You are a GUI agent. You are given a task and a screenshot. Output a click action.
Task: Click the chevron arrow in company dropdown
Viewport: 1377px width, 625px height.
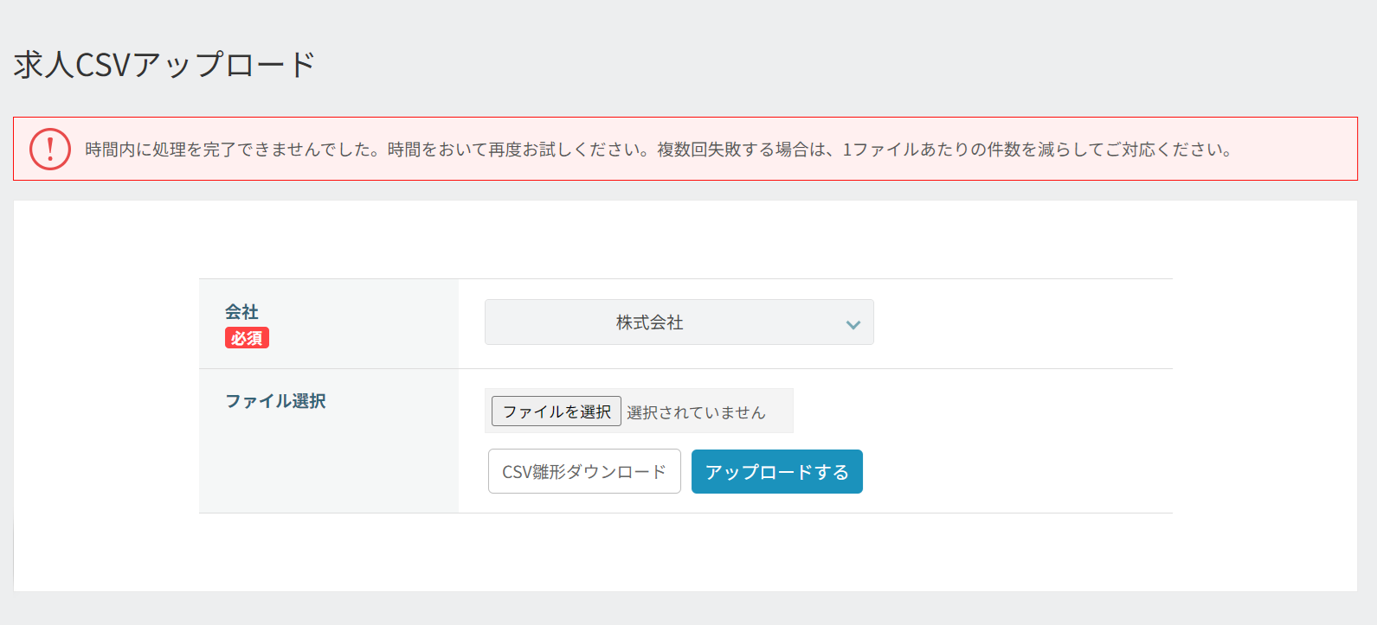click(853, 324)
